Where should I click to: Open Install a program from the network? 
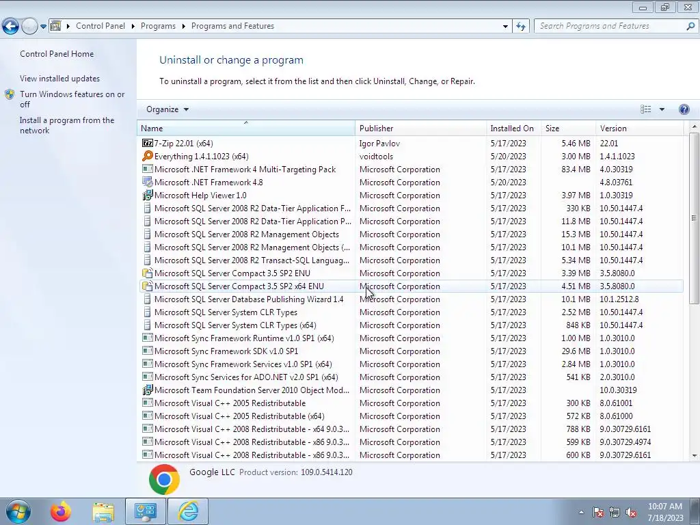click(x=67, y=126)
